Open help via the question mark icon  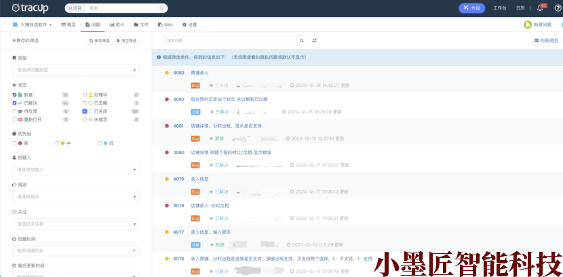[557, 8]
